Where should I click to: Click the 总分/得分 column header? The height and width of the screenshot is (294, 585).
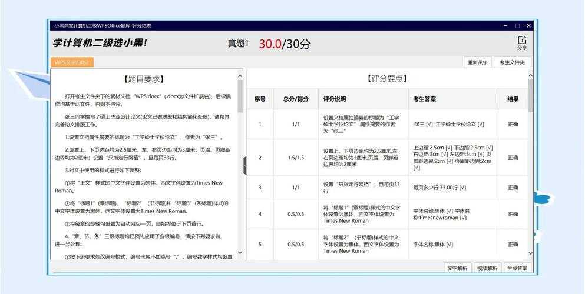[x=296, y=99]
